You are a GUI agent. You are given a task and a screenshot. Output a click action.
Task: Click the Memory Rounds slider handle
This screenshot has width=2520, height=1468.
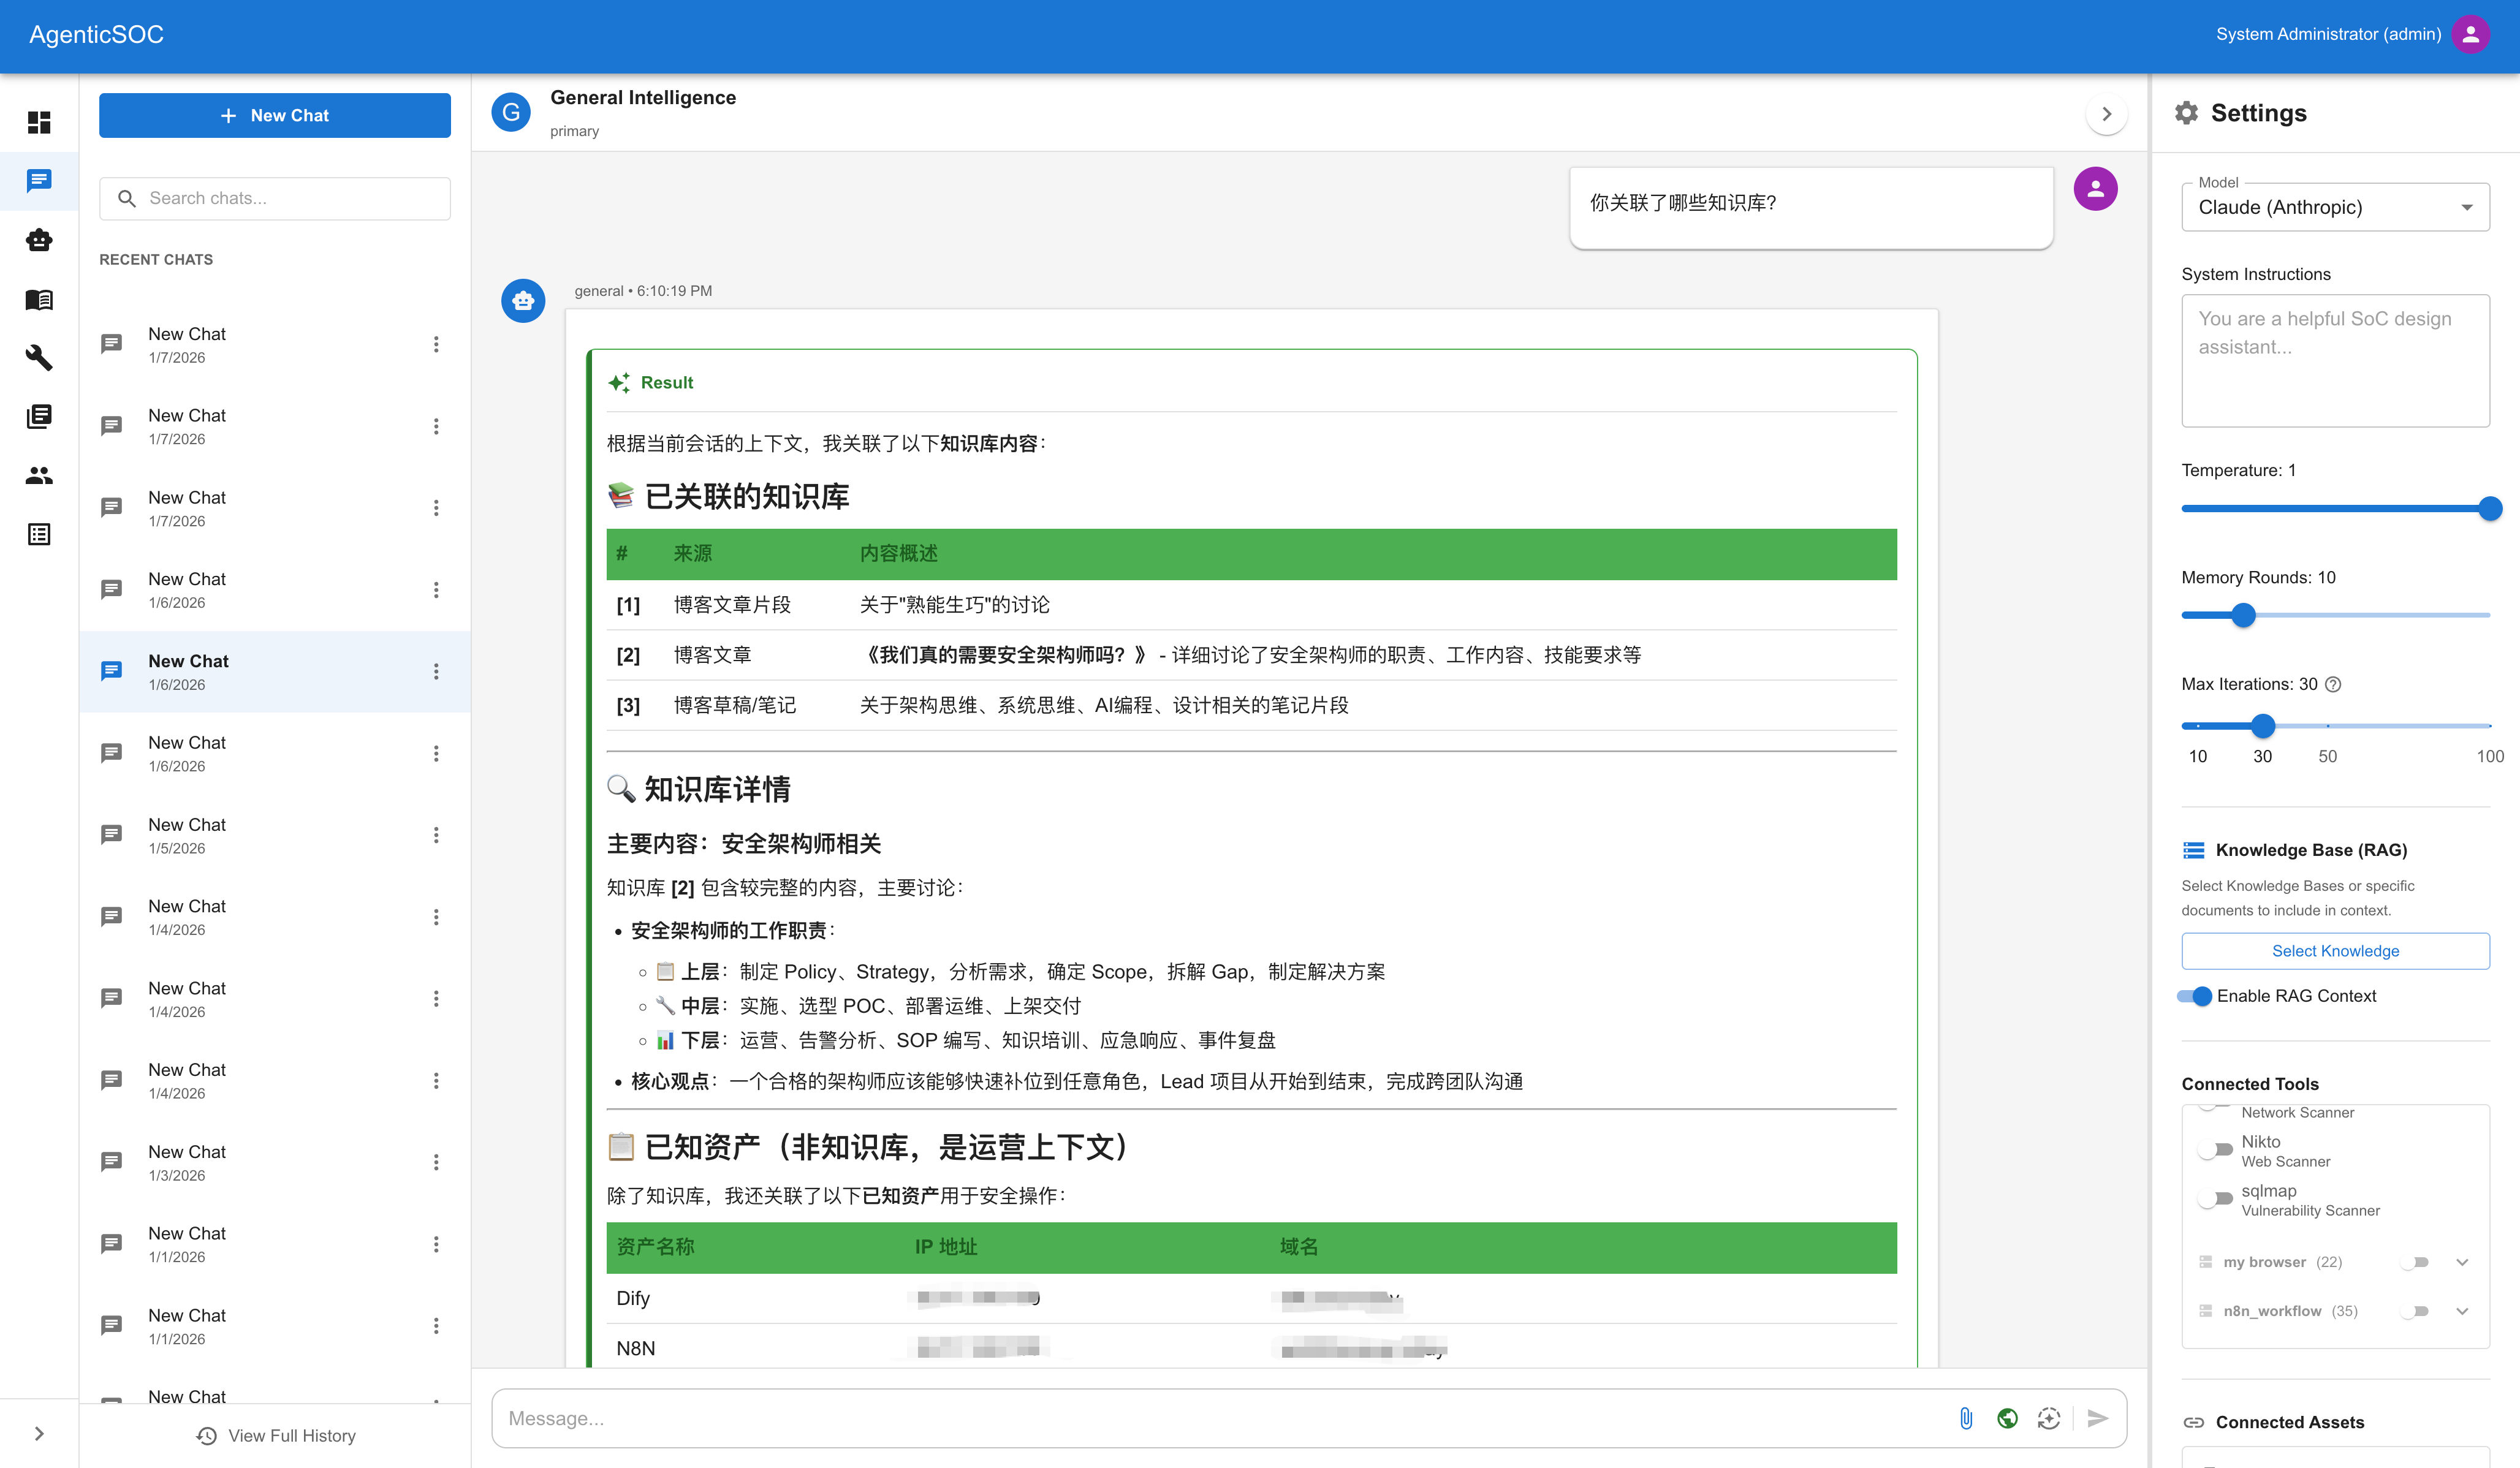(x=2243, y=615)
